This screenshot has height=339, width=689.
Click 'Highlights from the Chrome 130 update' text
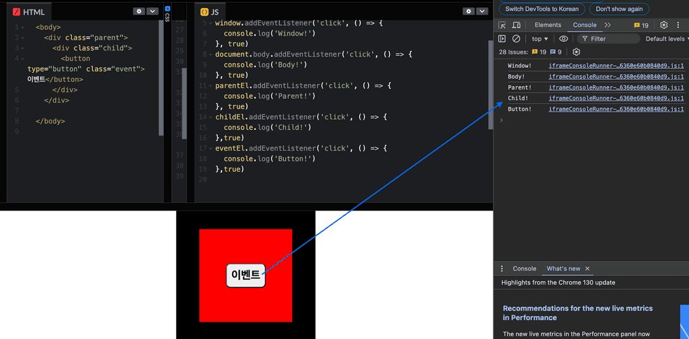point(558,282)
